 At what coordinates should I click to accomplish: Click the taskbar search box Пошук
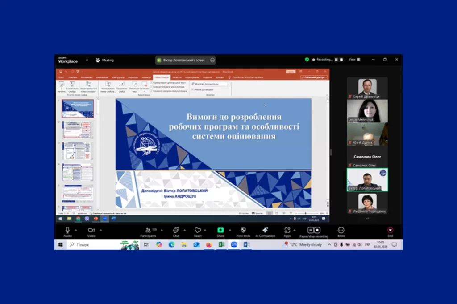[x=104, y=245]
